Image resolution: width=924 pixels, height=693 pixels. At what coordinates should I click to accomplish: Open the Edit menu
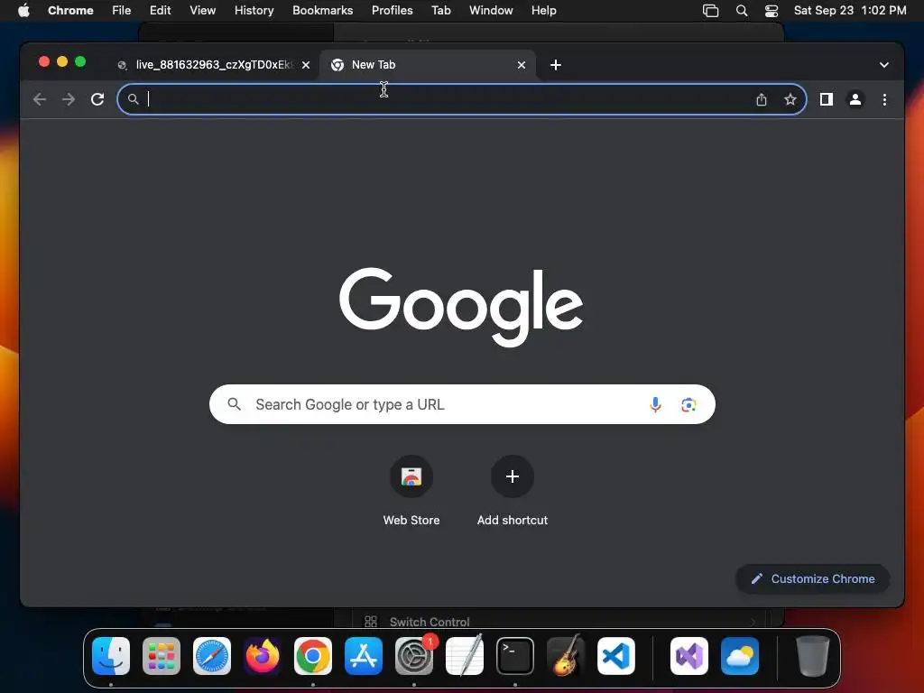[x=161, y=11]
